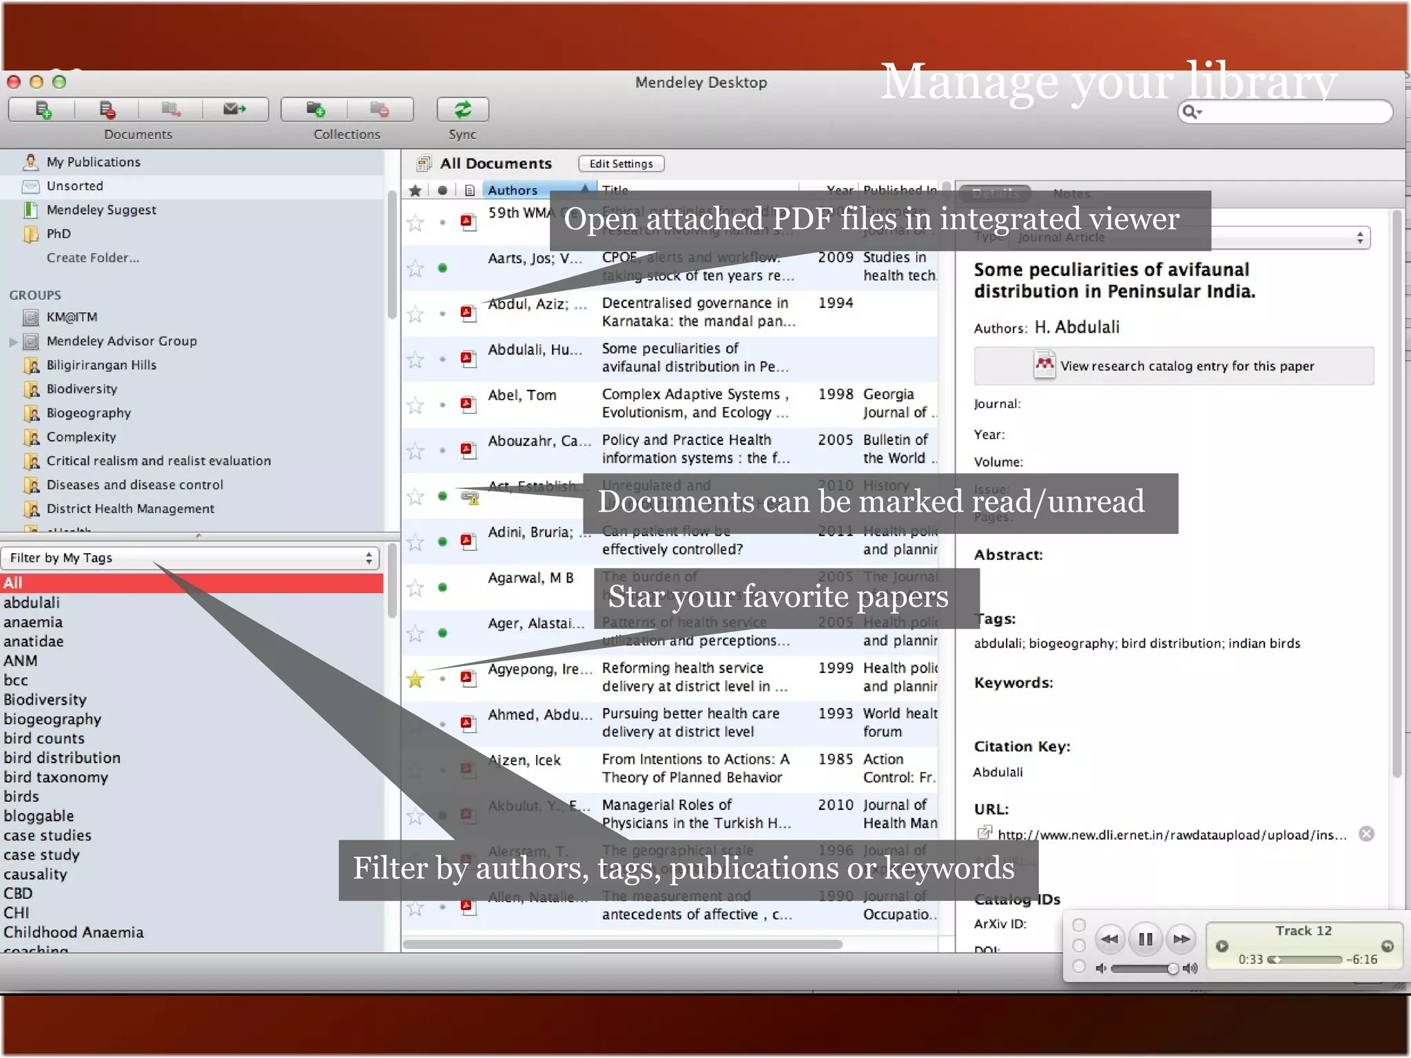Click the round arrow icon left of Track 12
Image resolution: width=1411 pixels, height=1058 pixels.
click(1222, 946)
